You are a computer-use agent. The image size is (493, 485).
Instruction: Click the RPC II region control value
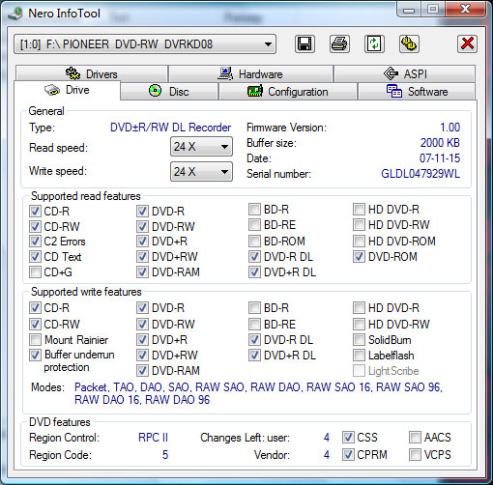coord(153,438)
